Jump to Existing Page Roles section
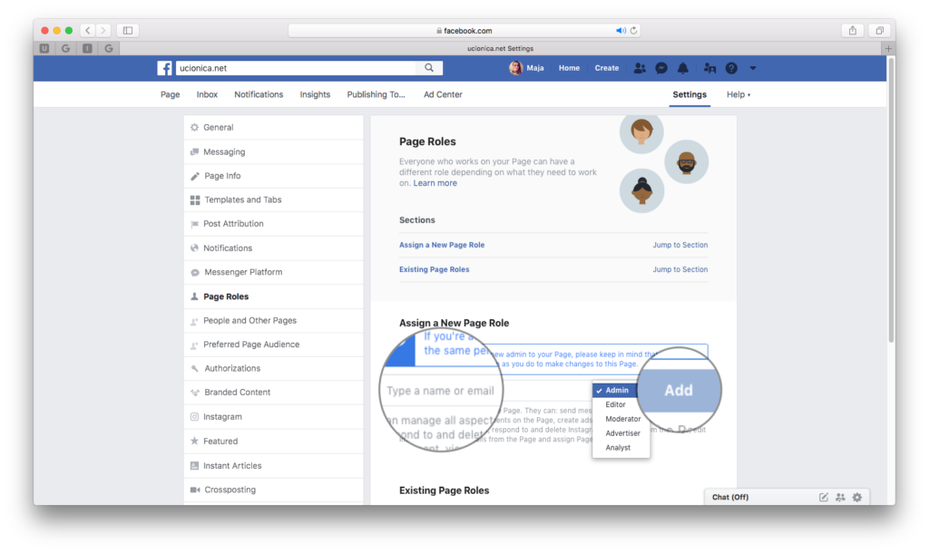This screenshot has height=553, width=929. pyautogui.click(x=680, y=269)
